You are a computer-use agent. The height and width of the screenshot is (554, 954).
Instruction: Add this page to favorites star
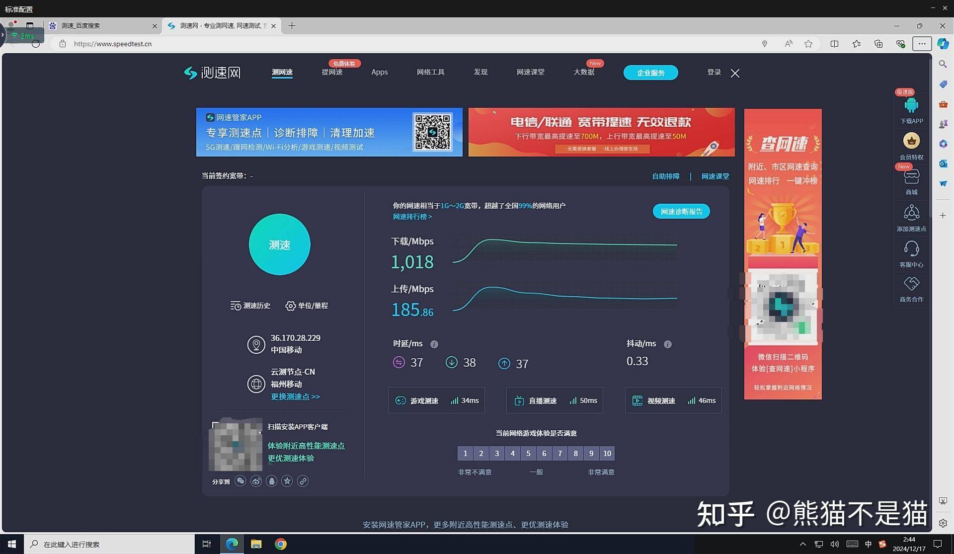coord(808,44)
